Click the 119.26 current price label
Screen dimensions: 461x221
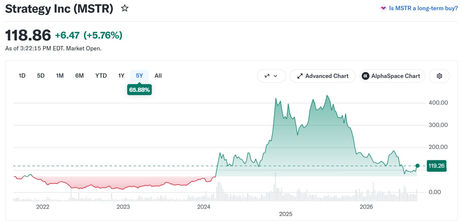[x=436, y=166]
